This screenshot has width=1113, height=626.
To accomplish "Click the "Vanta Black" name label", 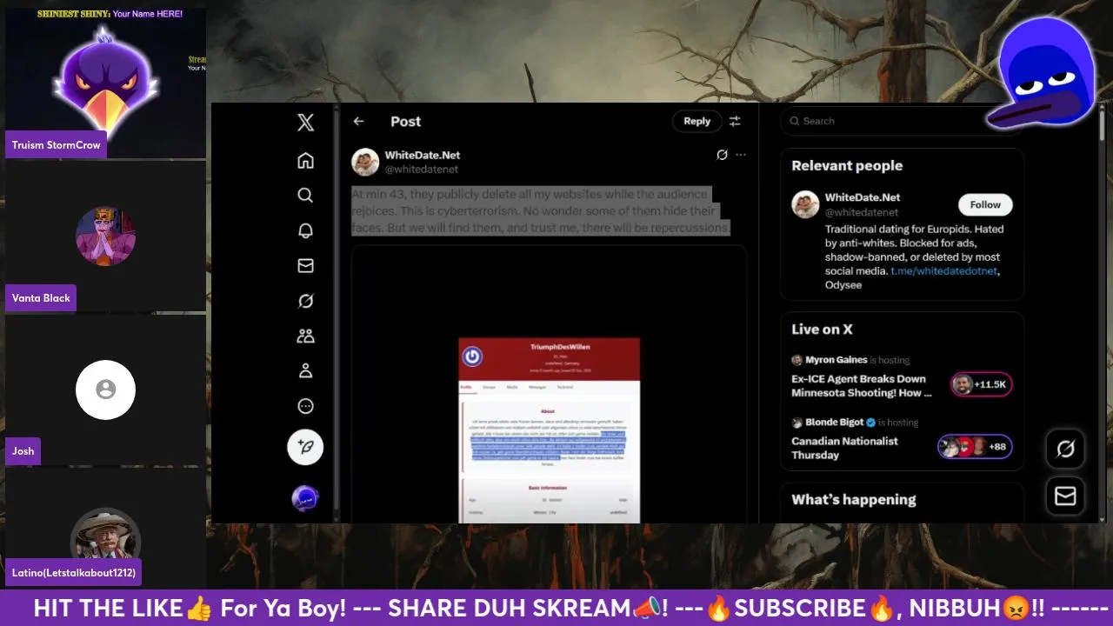I will pyautogui.click(x=41, y=298).
